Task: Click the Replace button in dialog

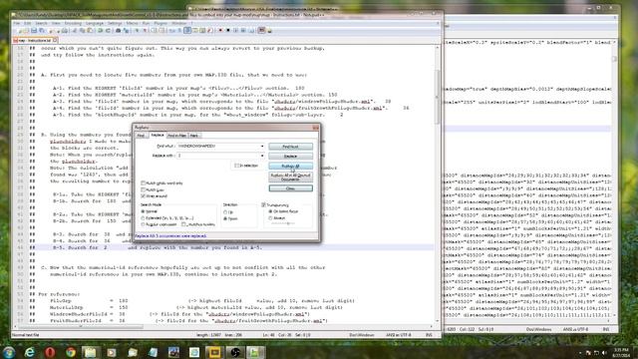Action: (x=290, y=157)
